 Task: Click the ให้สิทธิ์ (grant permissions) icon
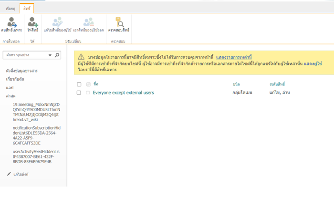pyautogui.click(x=32, y=22)
